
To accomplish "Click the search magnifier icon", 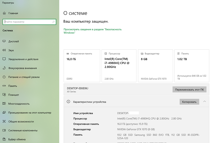I will click(53, 22).
